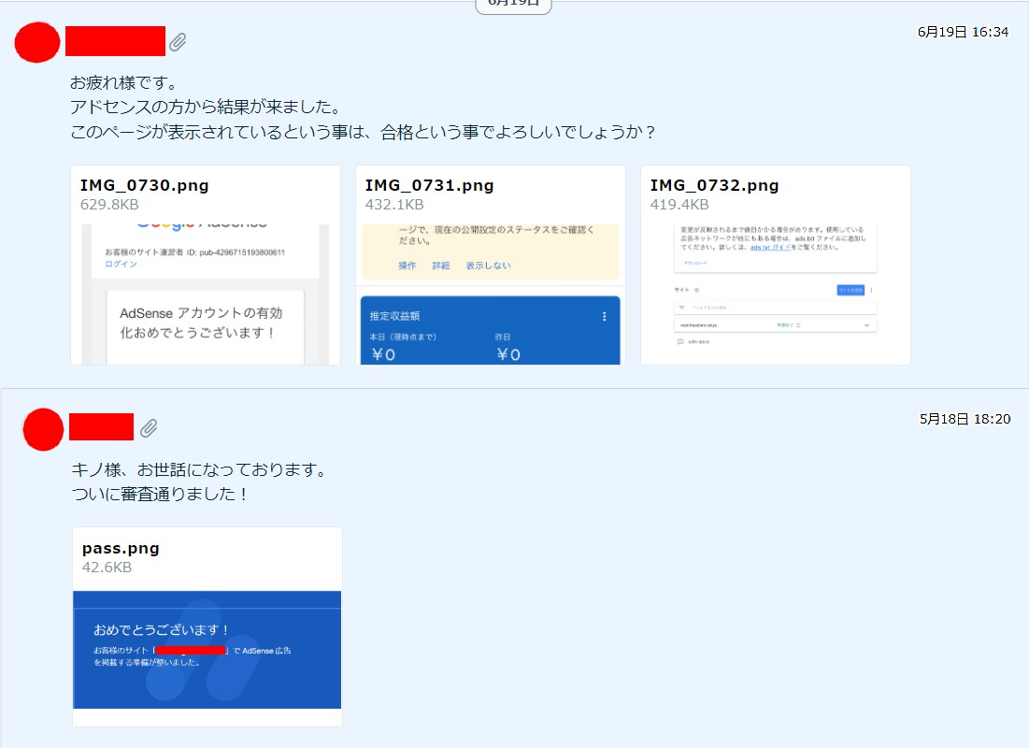The image size is (1029, 748).
Task: Click the 432.1KB file size label
Action: pyautogui.click(x=394, y=204)
